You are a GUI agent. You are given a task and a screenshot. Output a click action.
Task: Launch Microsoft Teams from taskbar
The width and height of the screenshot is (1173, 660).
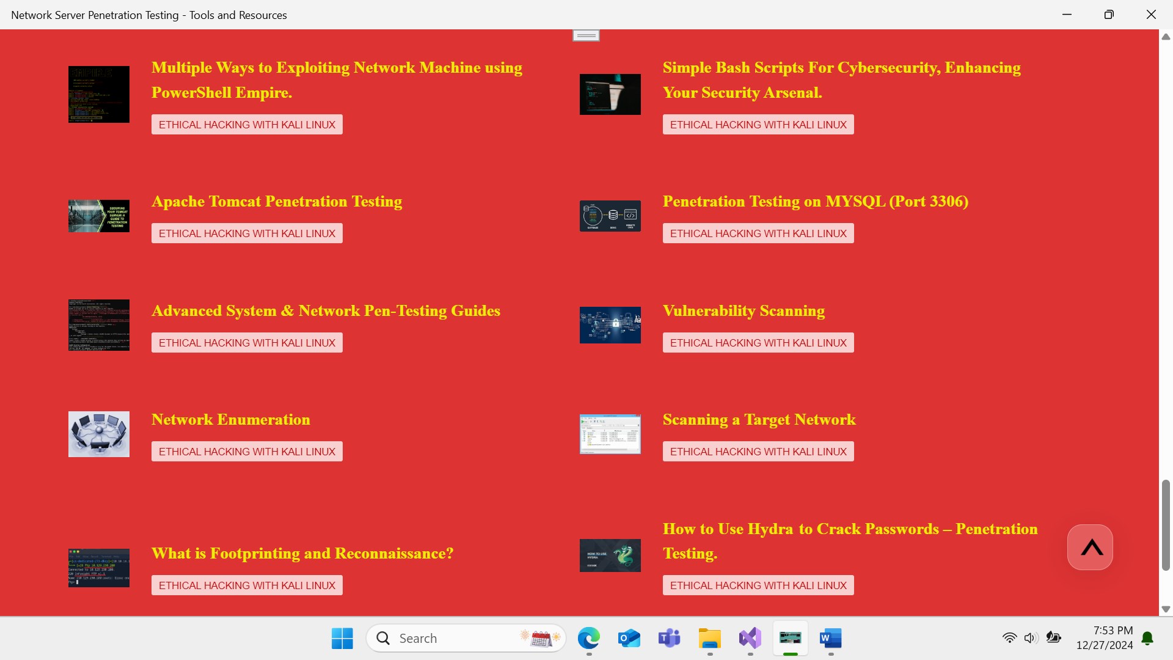(669, 638)
